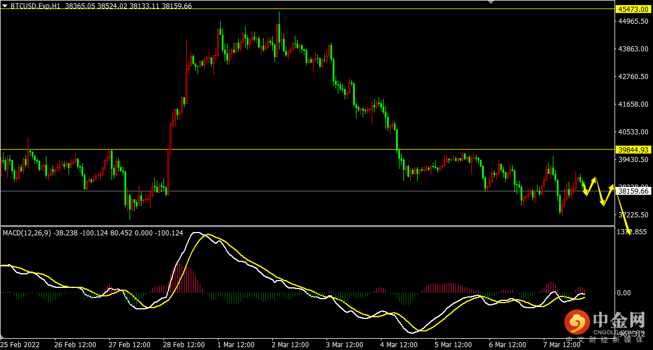This screenshot has width=653, height=350.
Task: Click the 2 Mar 12:00 time axis label
Action: [290, 344]
